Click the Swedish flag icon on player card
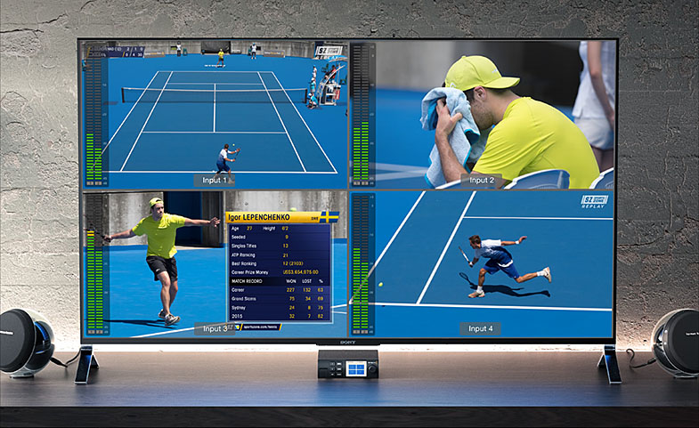Image resolution: width=699 pixels, height=428 pixels. 329,217
